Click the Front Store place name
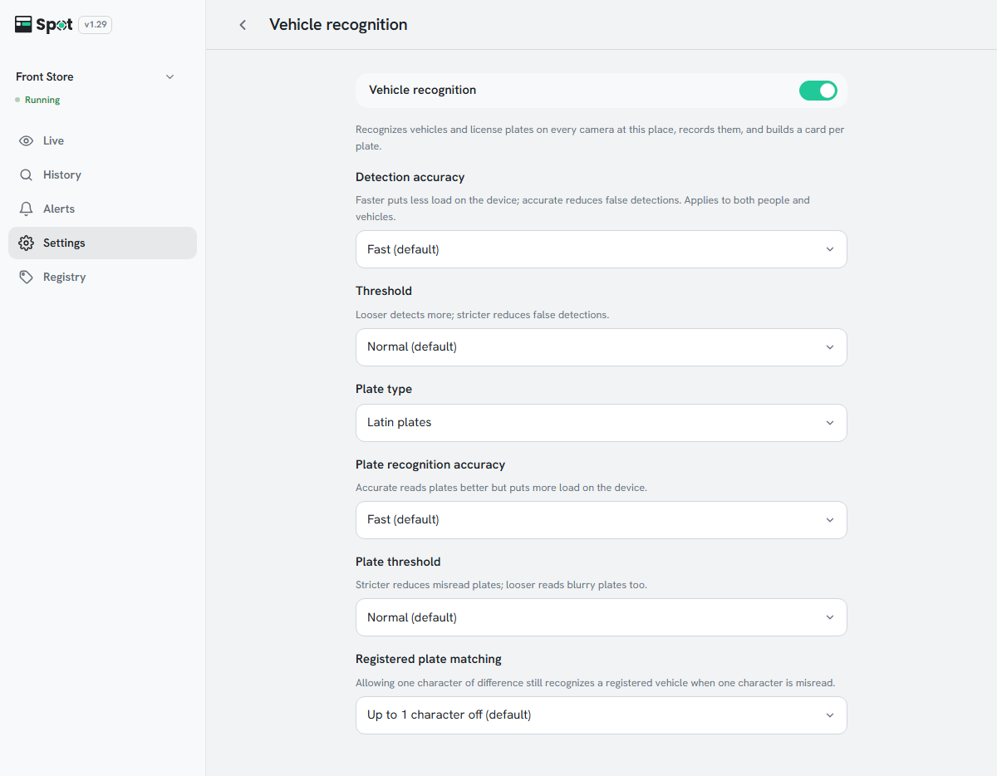The width and height of the screenshot is (997, 776). [x=45, y=77]
